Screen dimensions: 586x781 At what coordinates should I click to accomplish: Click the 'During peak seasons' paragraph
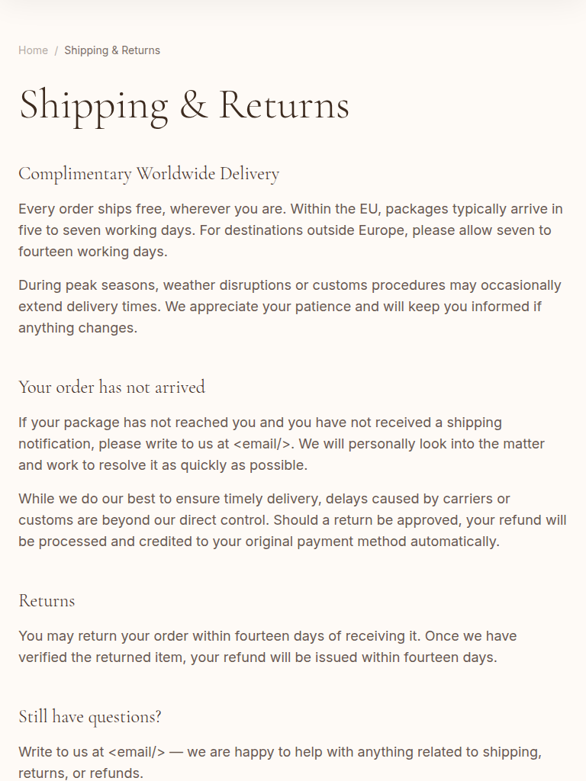click(x=290, y=307)
